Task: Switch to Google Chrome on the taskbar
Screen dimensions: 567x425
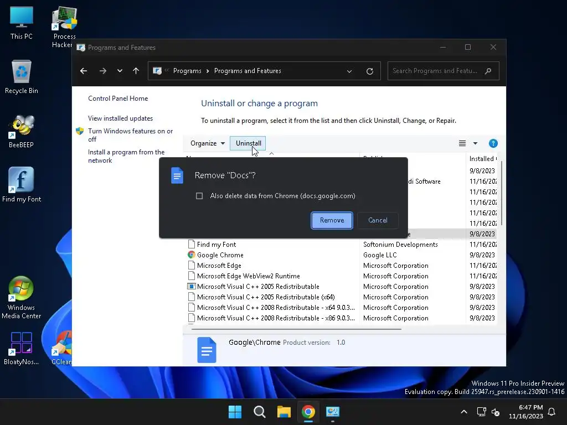Action: 308,412
